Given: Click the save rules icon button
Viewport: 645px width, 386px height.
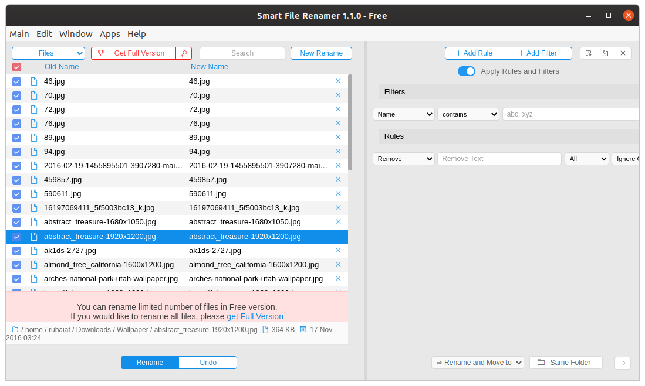Looking at the screenshot, I should (x=589, y=53).
